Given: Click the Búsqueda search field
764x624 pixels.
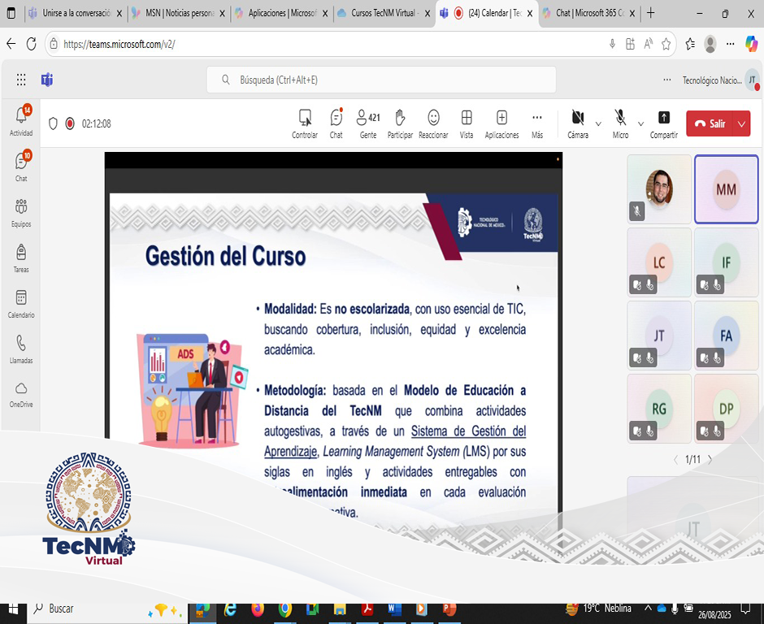Looking at the screenshot, I should tap(381, 80).
